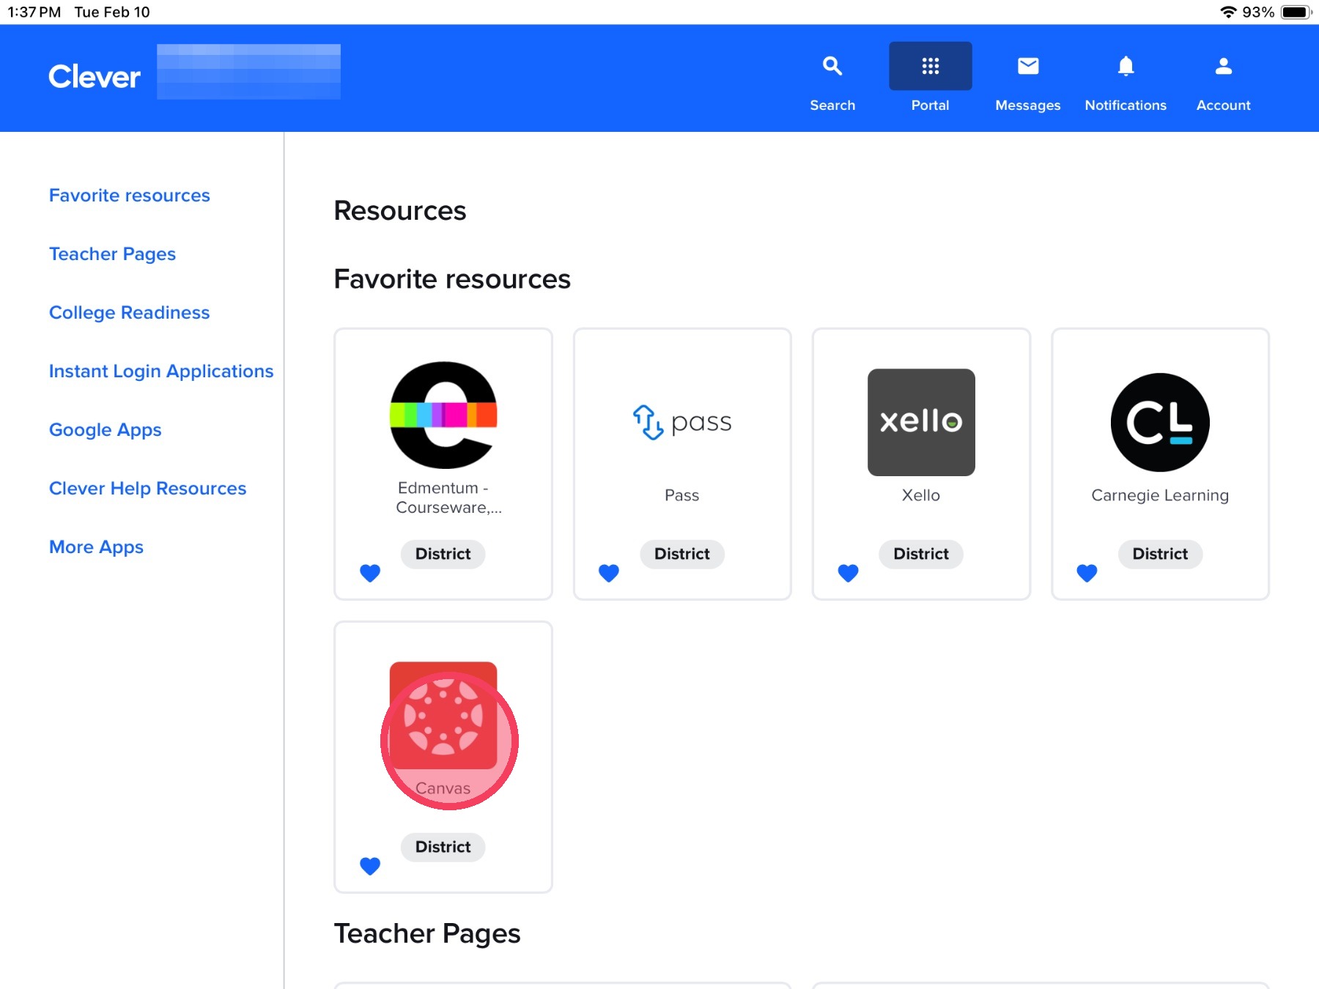Image resolution: width=1319 pixels, height=989 pixels.
Task: Click the Search label in header
Action: (832, 105)
